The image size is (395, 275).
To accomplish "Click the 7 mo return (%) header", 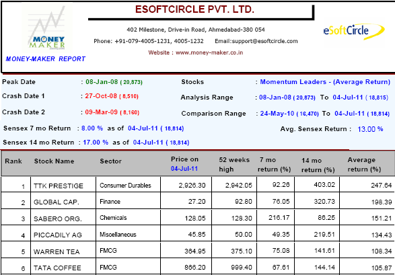I will [274, 165].
